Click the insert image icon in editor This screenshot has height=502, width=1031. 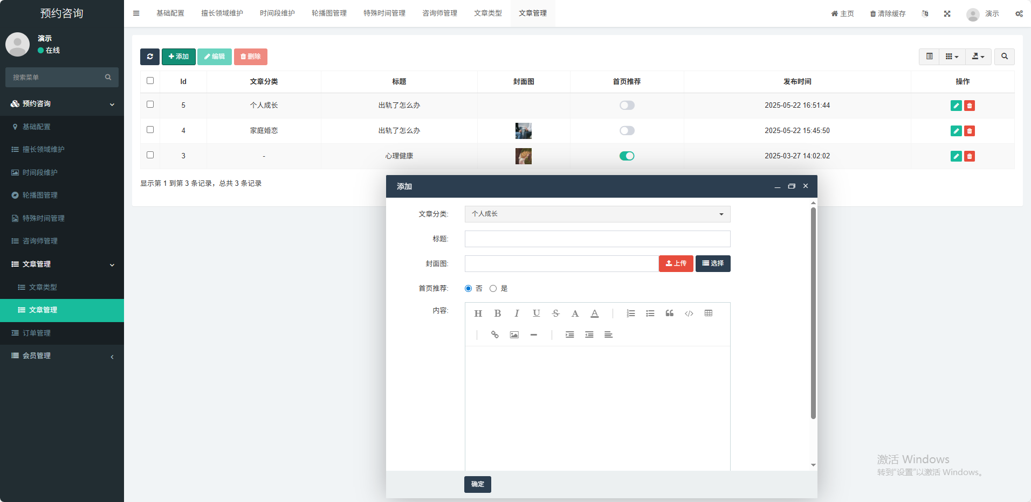[x=514, y=335]
